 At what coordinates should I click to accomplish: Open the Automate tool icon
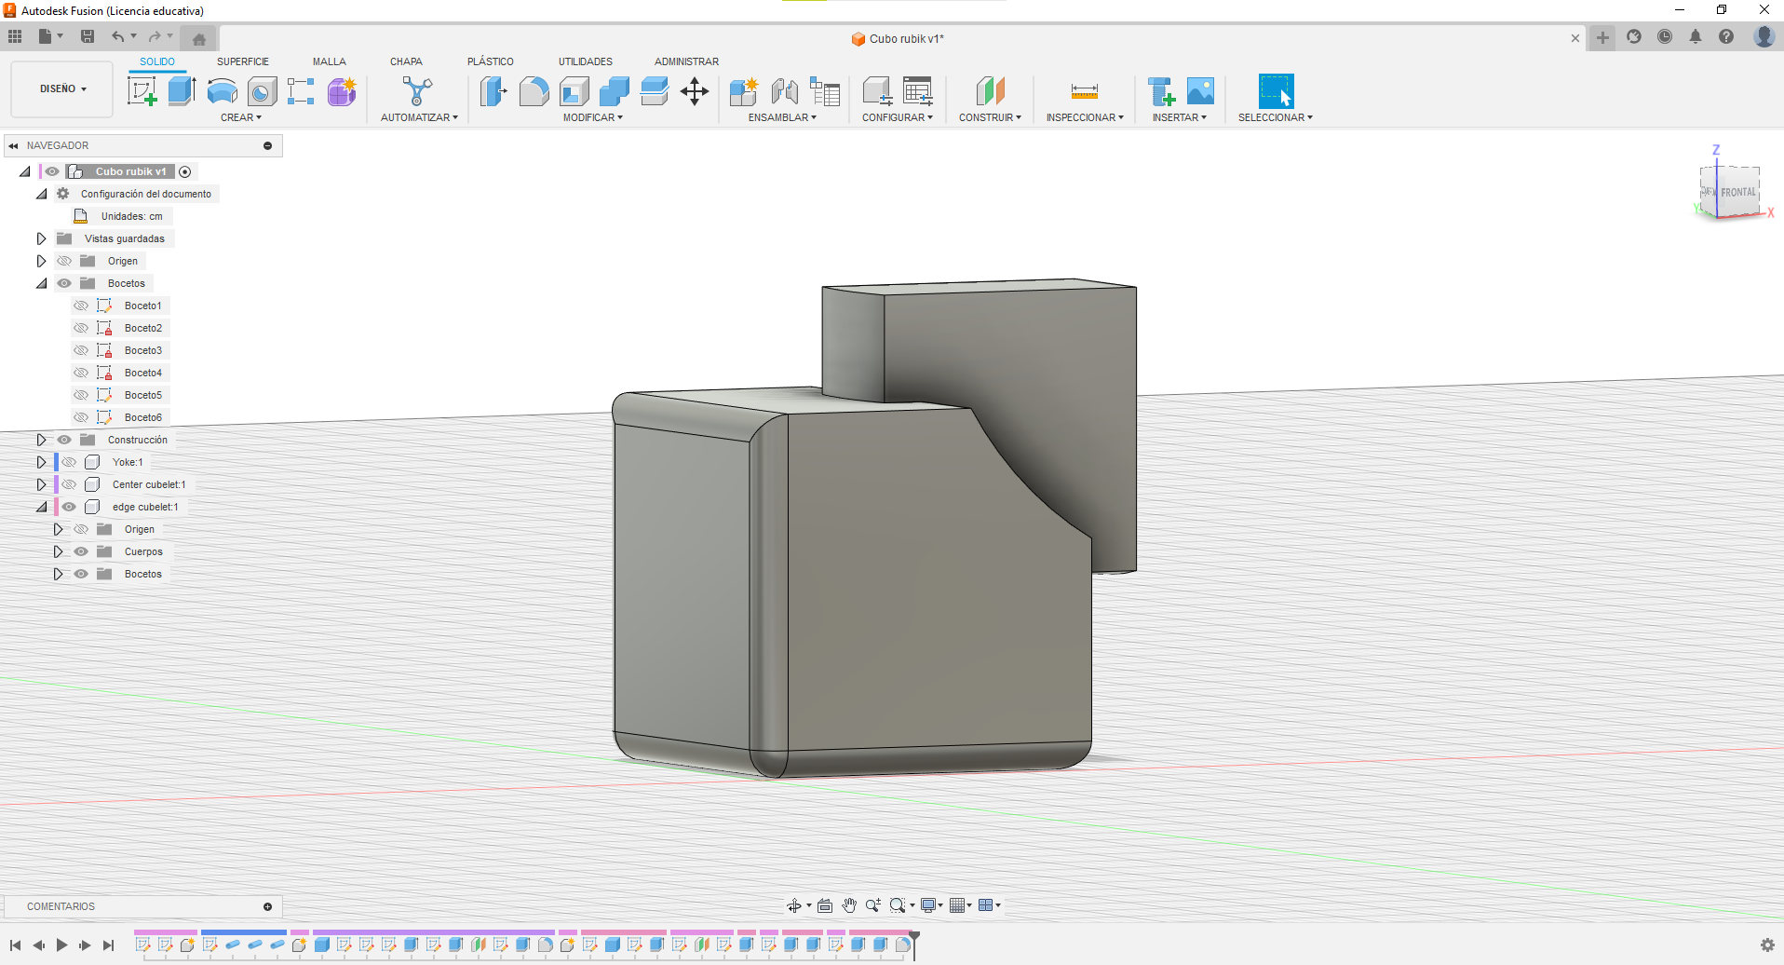click(417, 91)
